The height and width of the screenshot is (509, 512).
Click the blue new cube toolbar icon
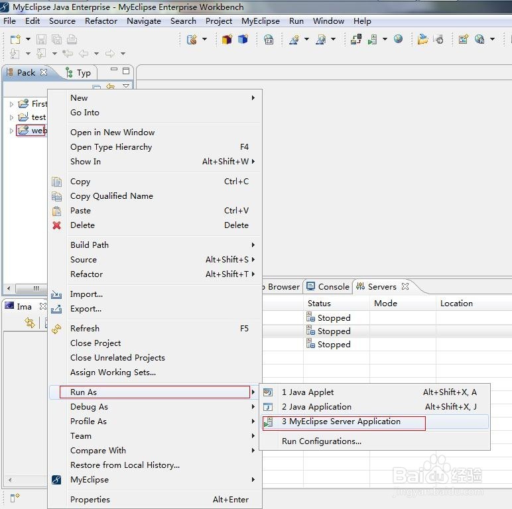click(243, 39)
